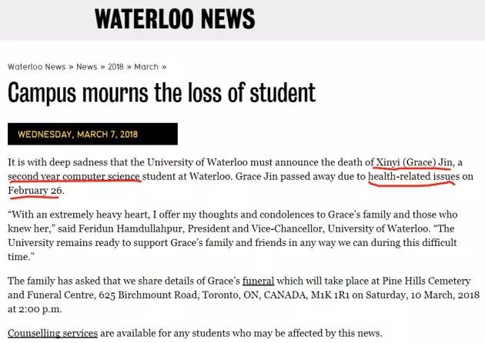Select the 2018 breadcrumb link
This screenshot has height=343, width=485.
point(115,67)
